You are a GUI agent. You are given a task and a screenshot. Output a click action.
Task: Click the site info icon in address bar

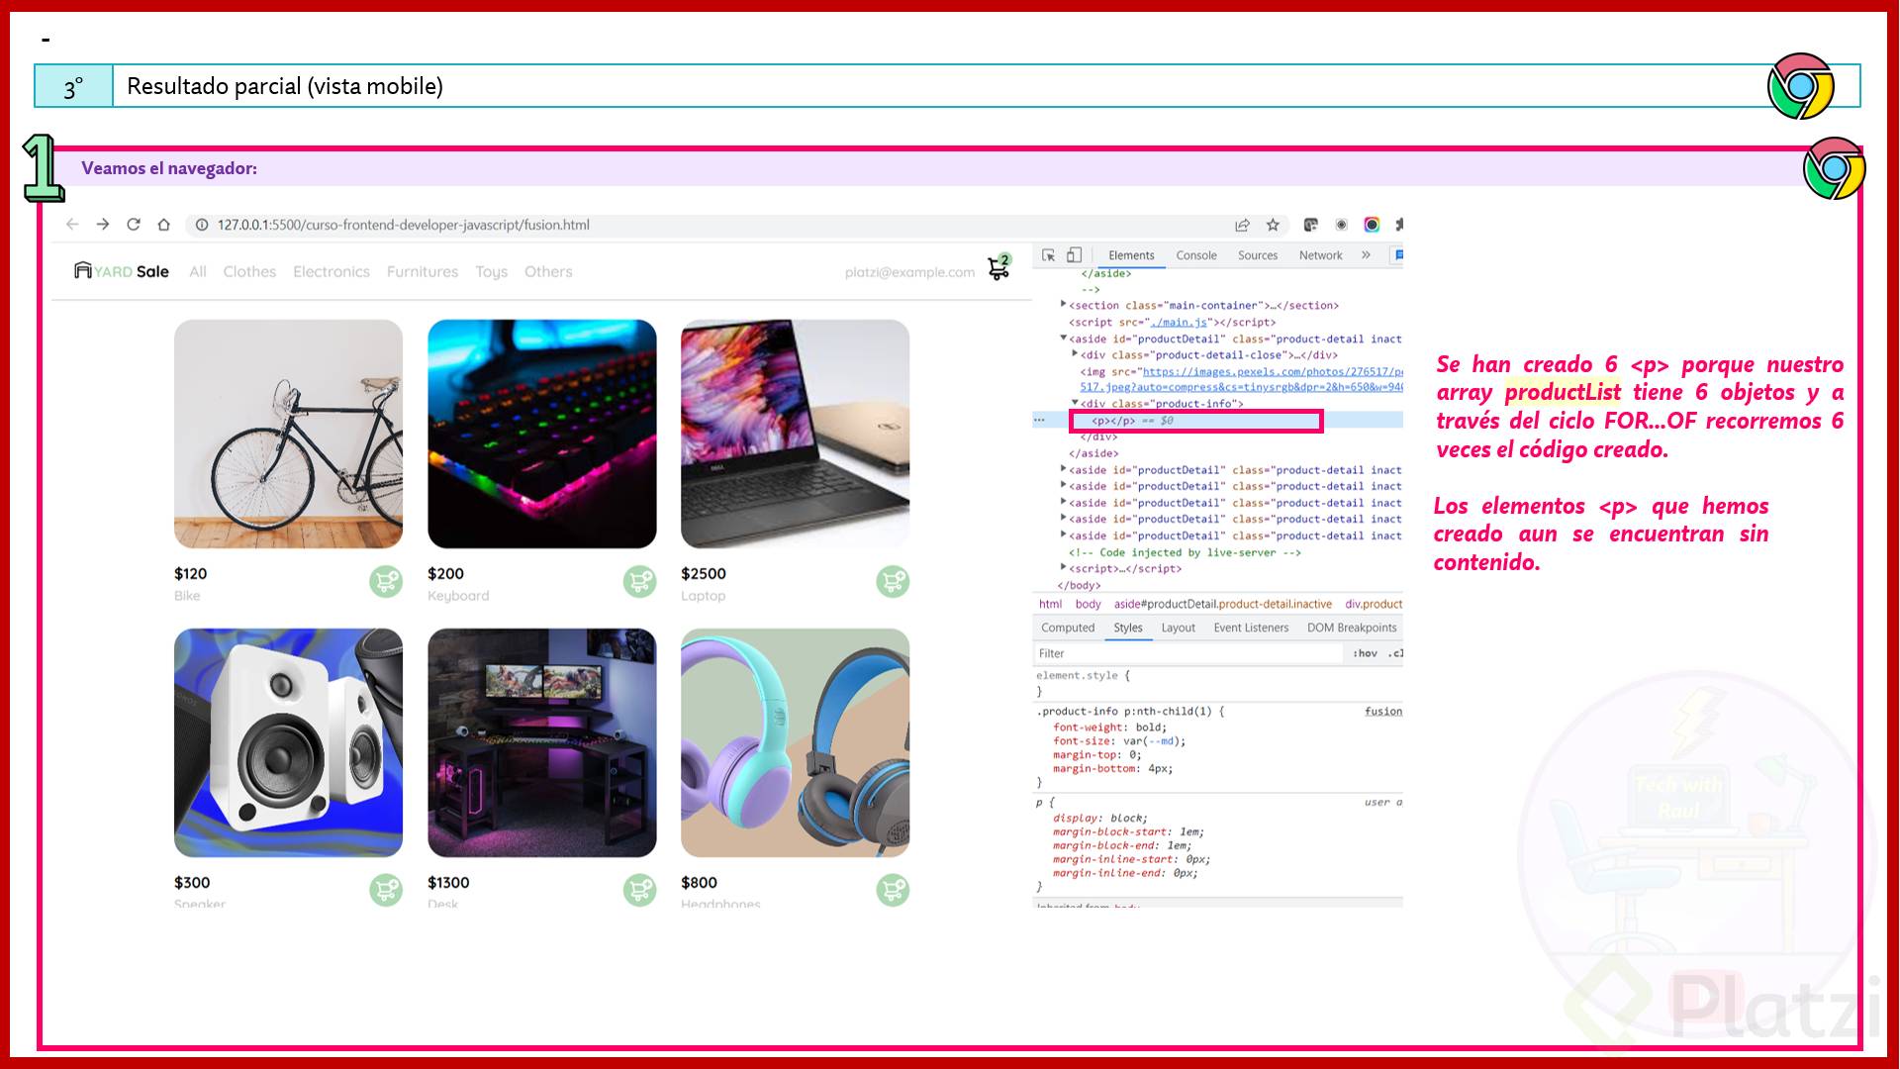[x=201, y=225]
